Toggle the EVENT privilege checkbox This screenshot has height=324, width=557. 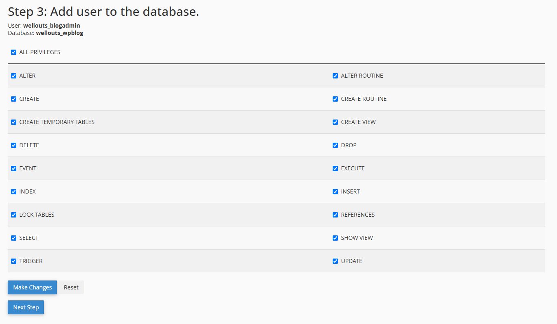(x=13, y=168)
